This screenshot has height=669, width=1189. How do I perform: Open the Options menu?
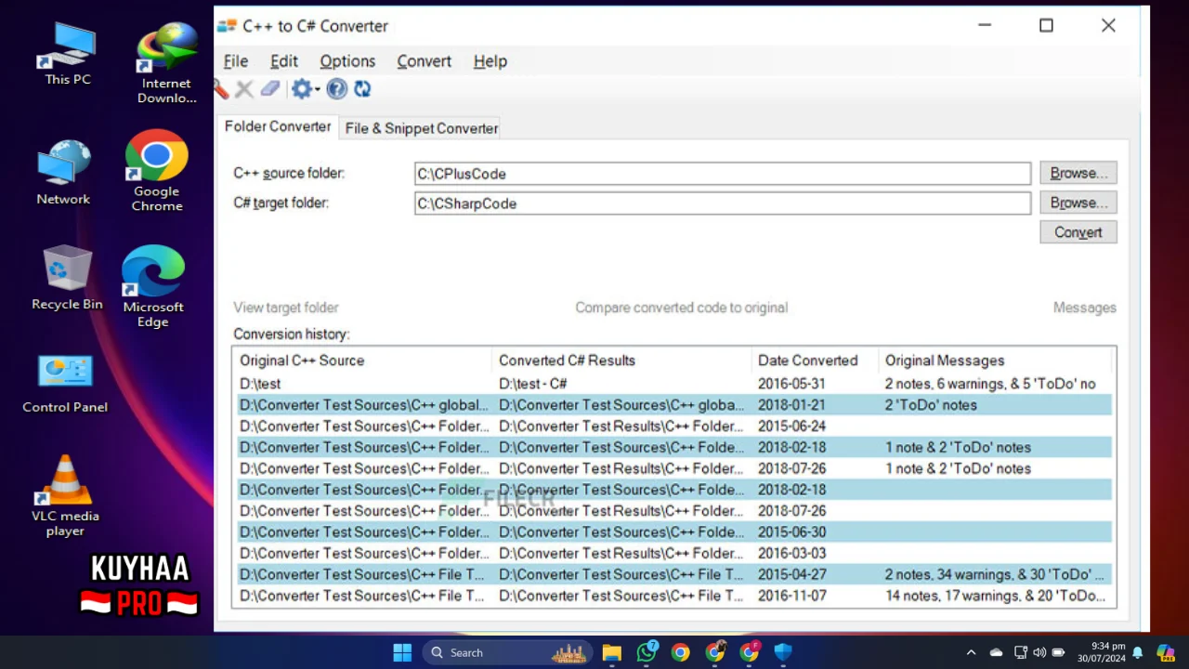click(x=347, y=61)
